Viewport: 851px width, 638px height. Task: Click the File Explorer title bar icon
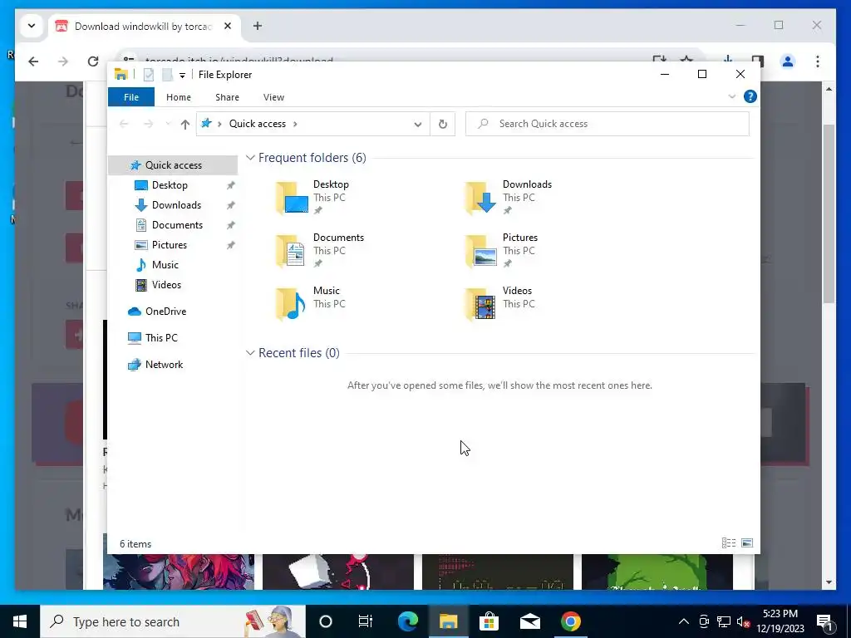click(x=121, y=75)
